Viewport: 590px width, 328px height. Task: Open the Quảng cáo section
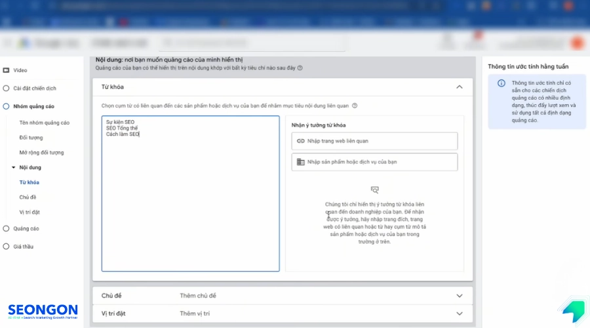coord(26,228)
